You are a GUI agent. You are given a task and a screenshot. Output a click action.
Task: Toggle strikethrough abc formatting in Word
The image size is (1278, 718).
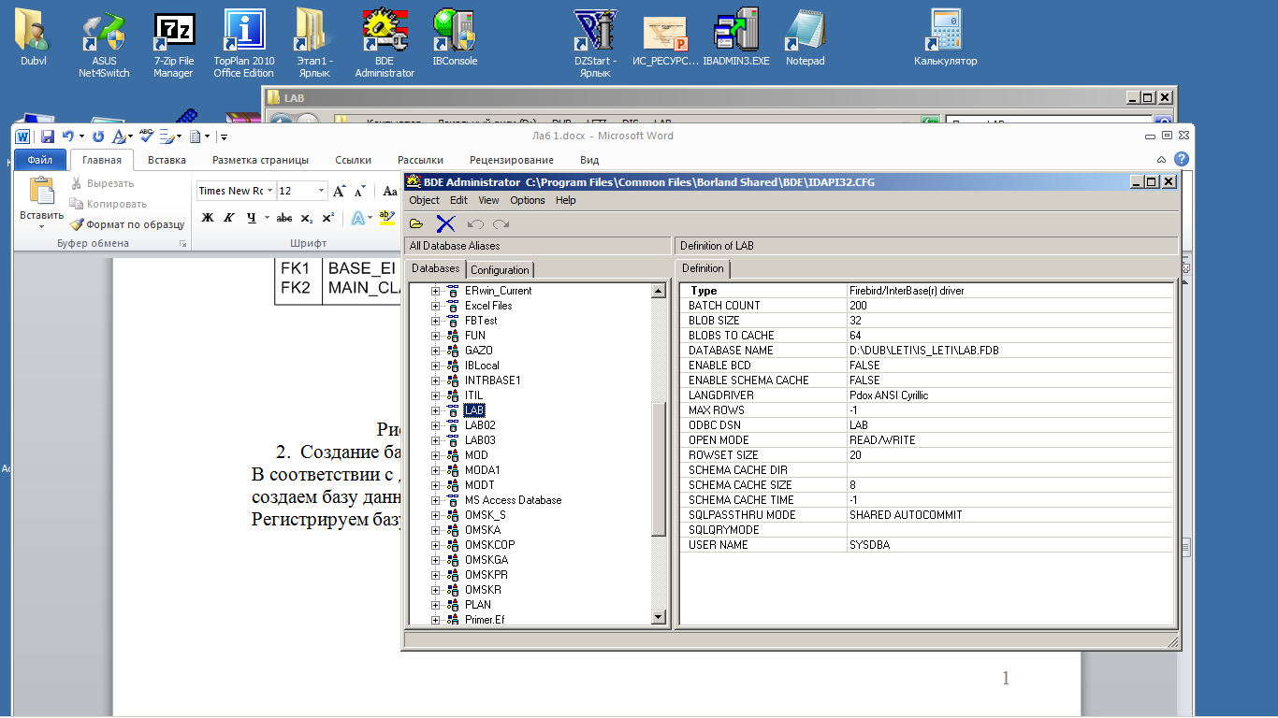283,218
